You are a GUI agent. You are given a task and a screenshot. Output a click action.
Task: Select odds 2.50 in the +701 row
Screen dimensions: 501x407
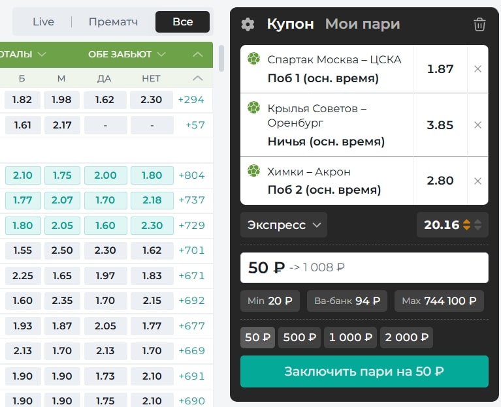(62, 250)
